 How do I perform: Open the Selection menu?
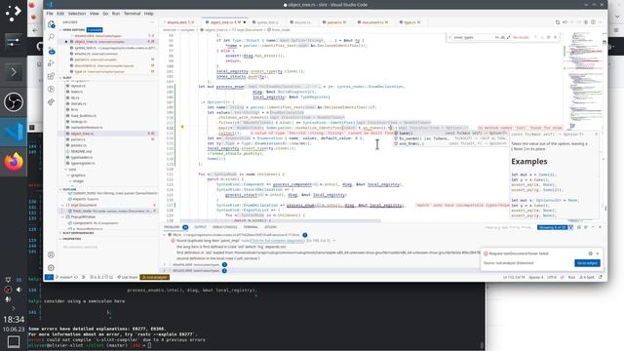pos(77,14)
